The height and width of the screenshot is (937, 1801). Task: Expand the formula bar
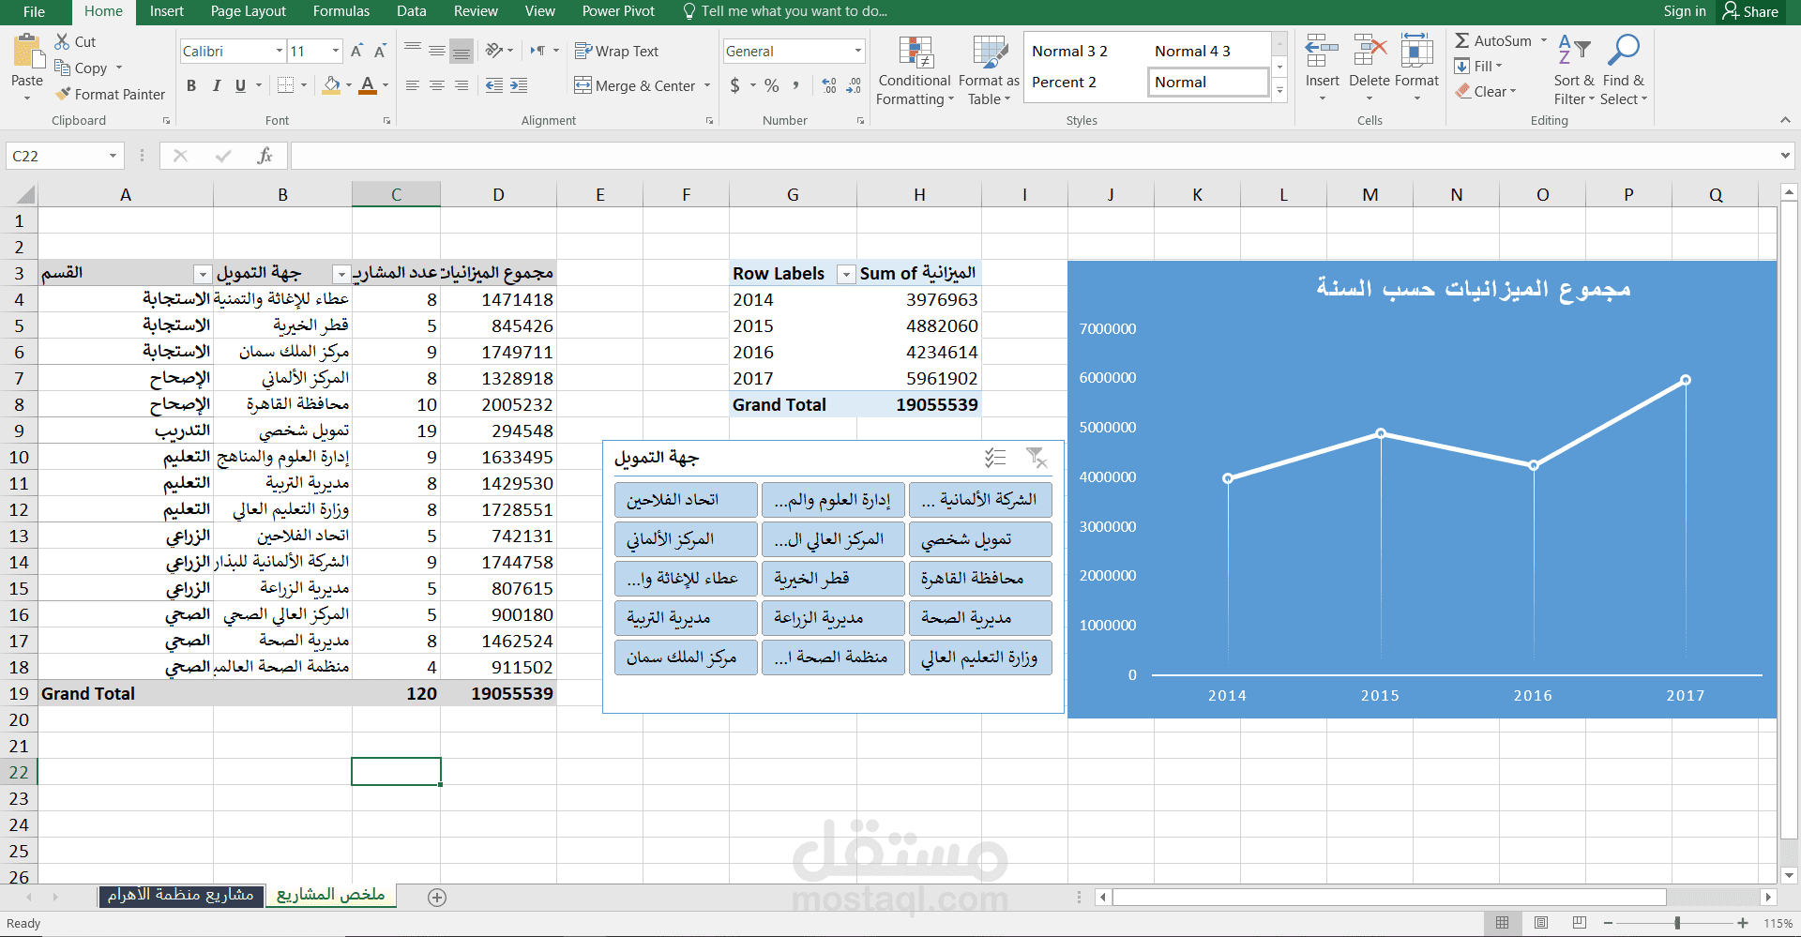(x=1785, y=156)
